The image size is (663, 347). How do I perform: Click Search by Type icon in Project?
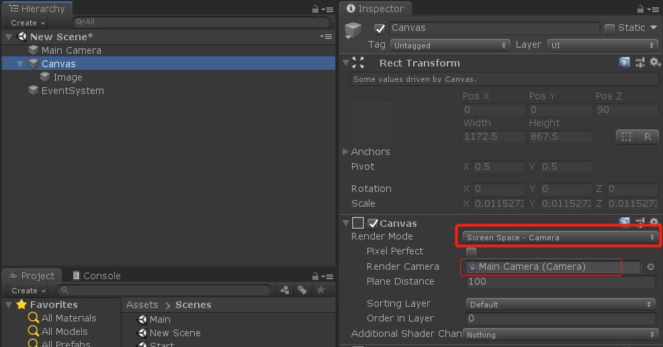[285, 290]
